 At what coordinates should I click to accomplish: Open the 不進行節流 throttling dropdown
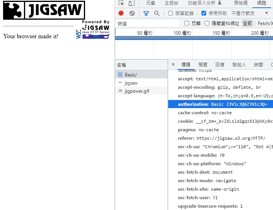[250, 13]
